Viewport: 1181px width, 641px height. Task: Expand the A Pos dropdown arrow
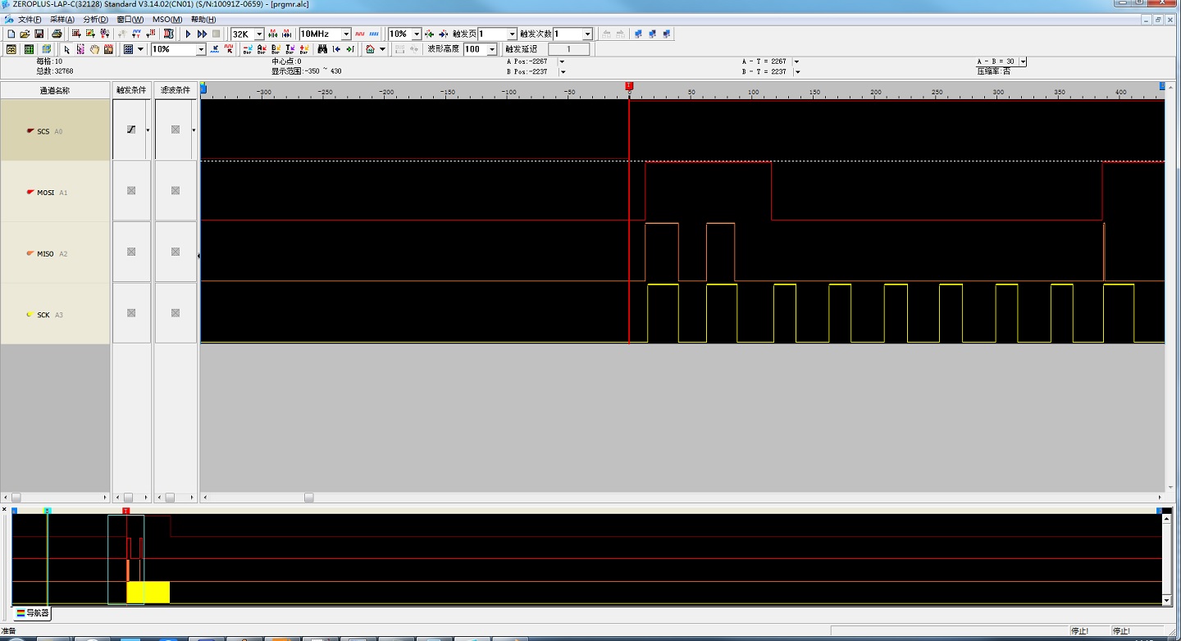[562, 61]
